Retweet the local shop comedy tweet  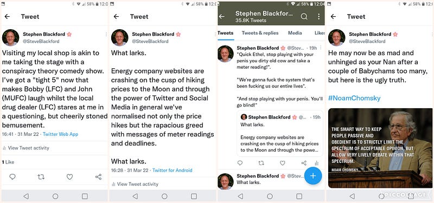click(x=41, y=177)
